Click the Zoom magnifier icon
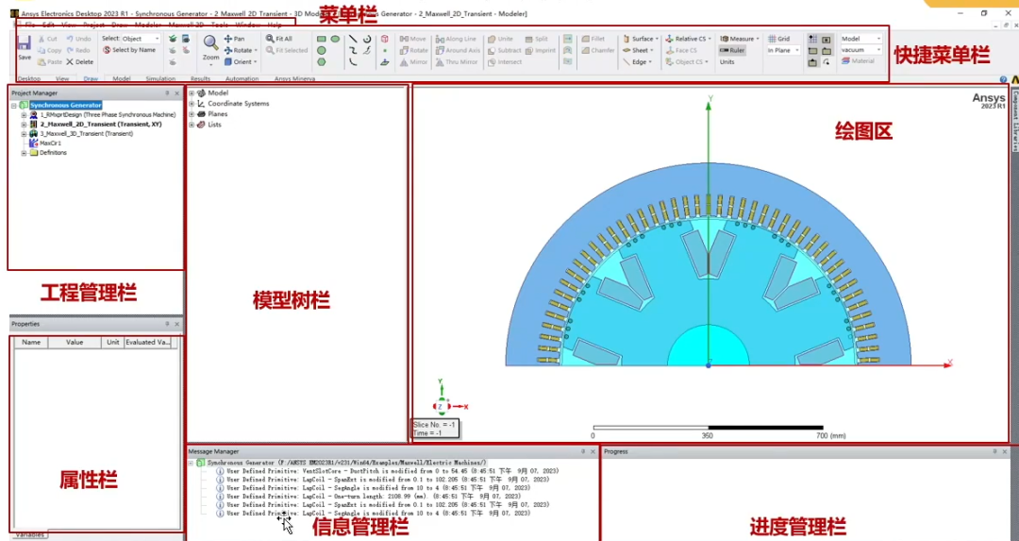1019x541 pixels. click(x=210, y=42)
